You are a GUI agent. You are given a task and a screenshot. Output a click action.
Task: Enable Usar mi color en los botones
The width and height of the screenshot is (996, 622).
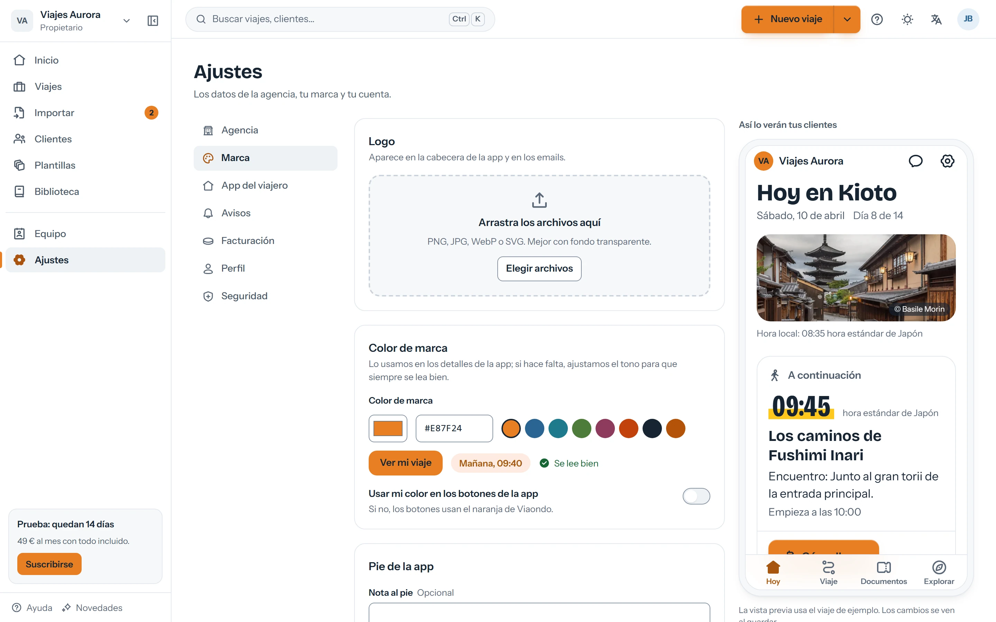(696, 496)
